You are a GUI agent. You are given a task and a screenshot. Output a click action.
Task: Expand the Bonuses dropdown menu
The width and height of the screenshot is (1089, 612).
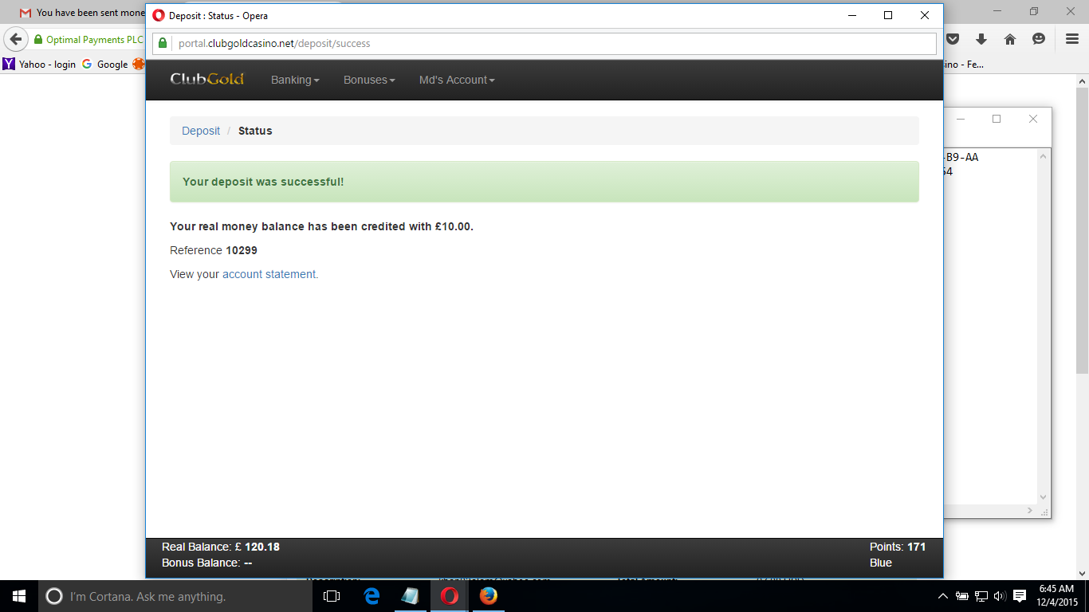pos(369,80)
